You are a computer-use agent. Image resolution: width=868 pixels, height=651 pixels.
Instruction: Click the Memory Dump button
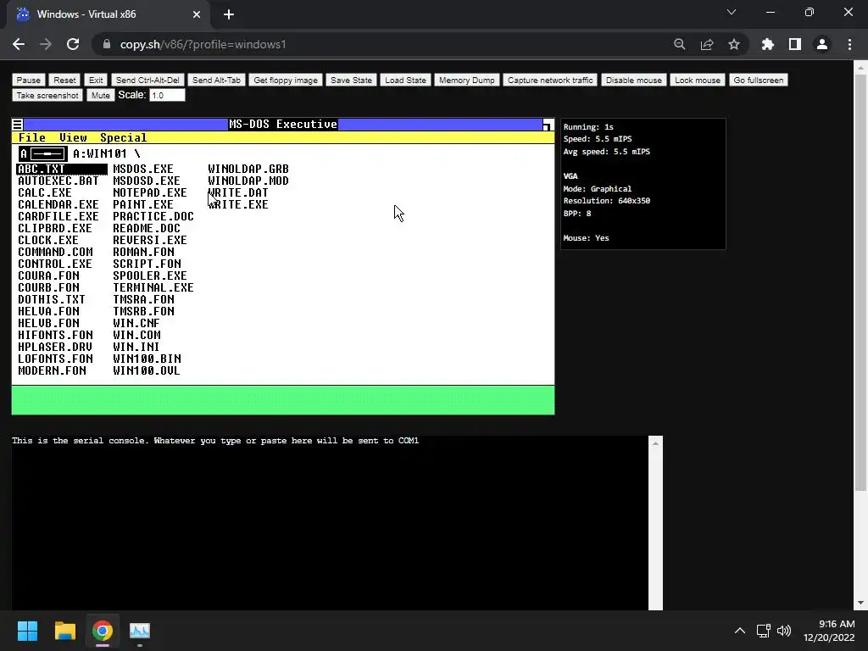pos(467,81)
